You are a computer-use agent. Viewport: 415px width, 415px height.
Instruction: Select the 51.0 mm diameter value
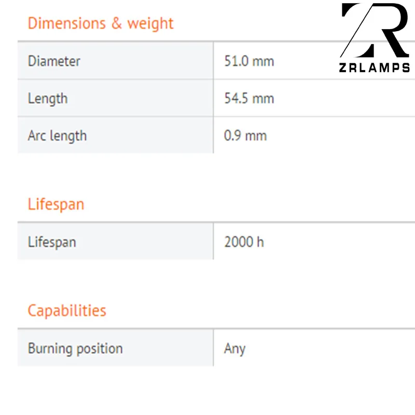tap(249, 61)
